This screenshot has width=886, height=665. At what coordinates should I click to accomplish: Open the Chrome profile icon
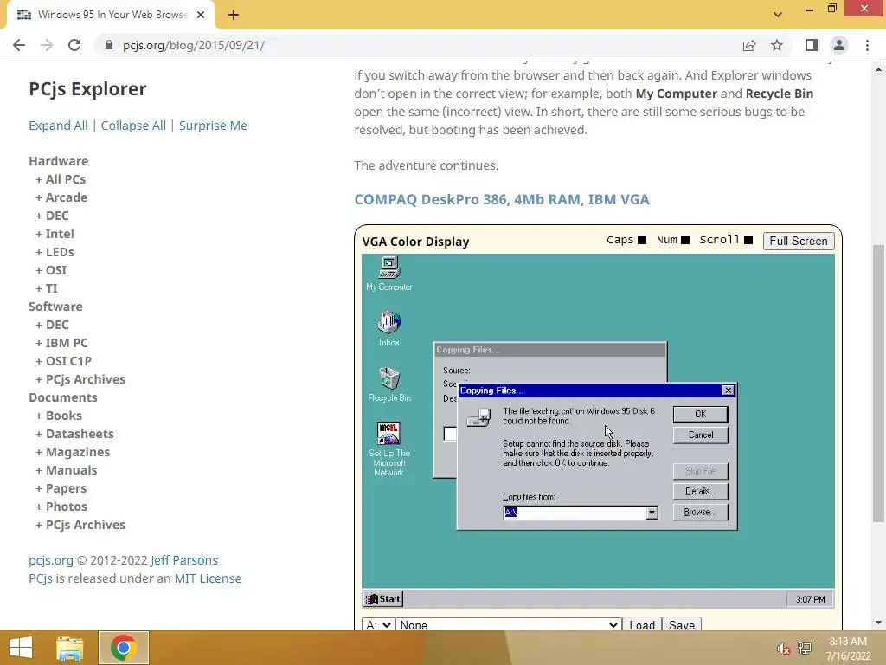(x=839, y=45)
